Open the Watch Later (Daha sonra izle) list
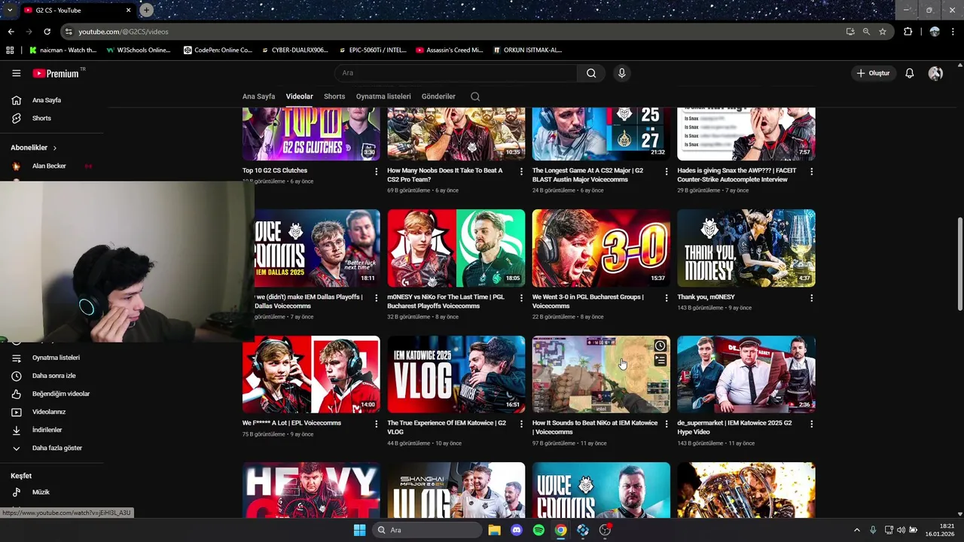 tap(53, 376)
